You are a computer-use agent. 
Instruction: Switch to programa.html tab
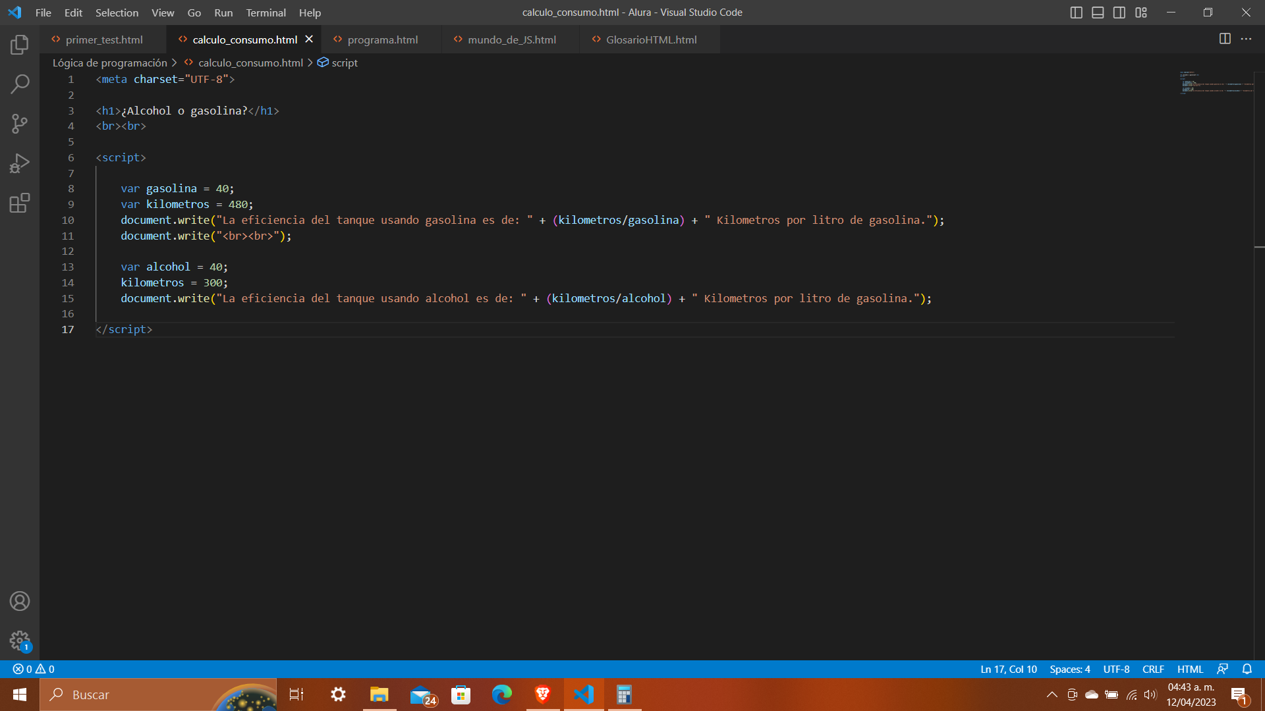tap(382, 39)
